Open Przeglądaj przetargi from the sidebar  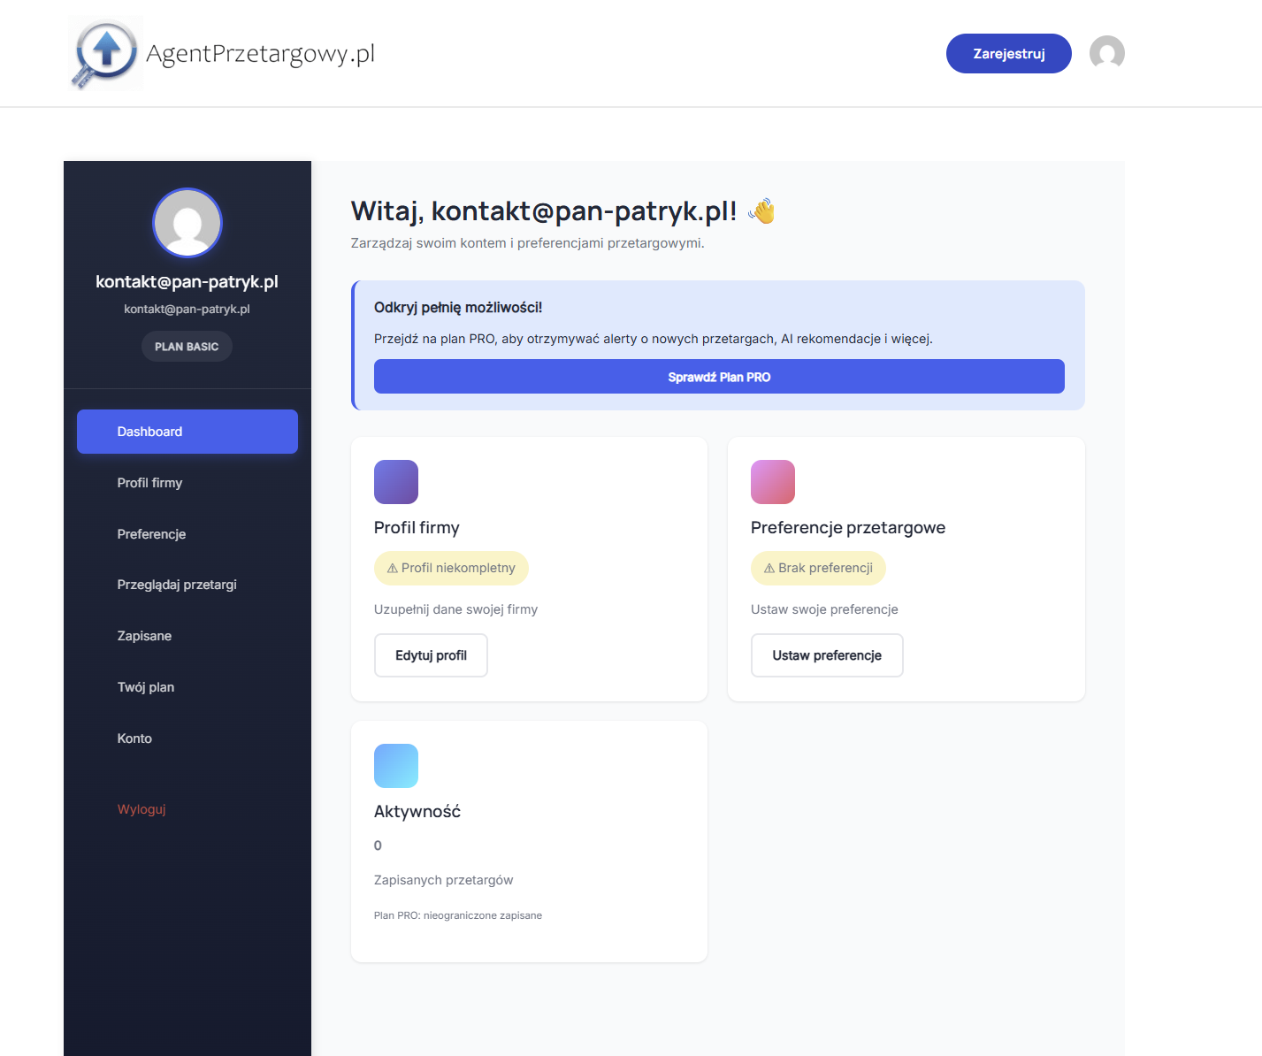177,585
